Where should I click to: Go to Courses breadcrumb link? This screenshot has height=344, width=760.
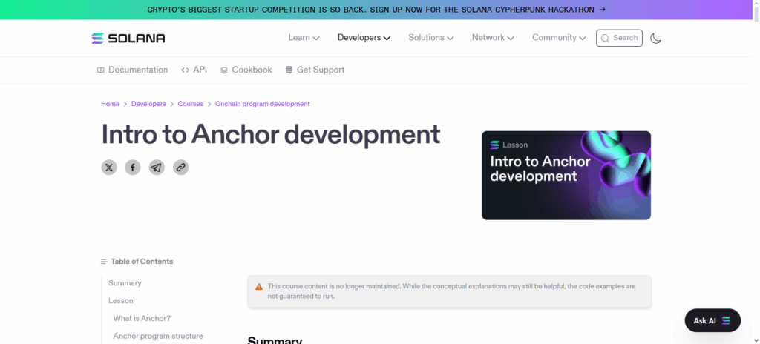pos(191,104)
